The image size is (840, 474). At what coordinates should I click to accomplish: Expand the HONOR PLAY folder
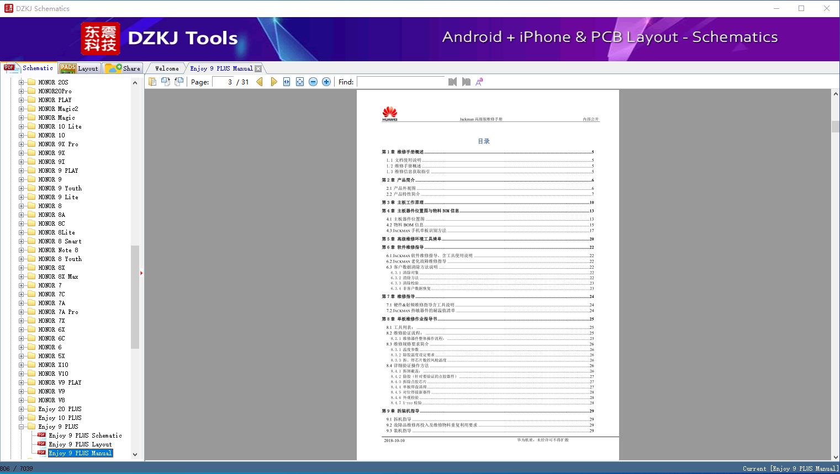click(x=21, y=100)
